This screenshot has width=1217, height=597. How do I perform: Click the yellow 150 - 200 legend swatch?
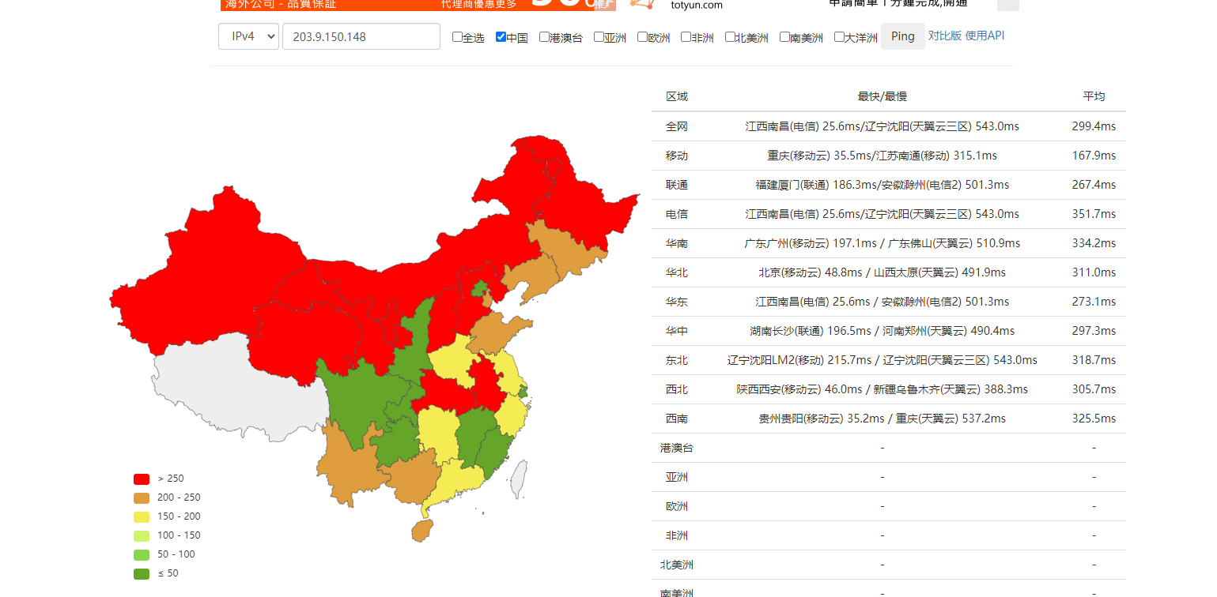pos(142,516)
